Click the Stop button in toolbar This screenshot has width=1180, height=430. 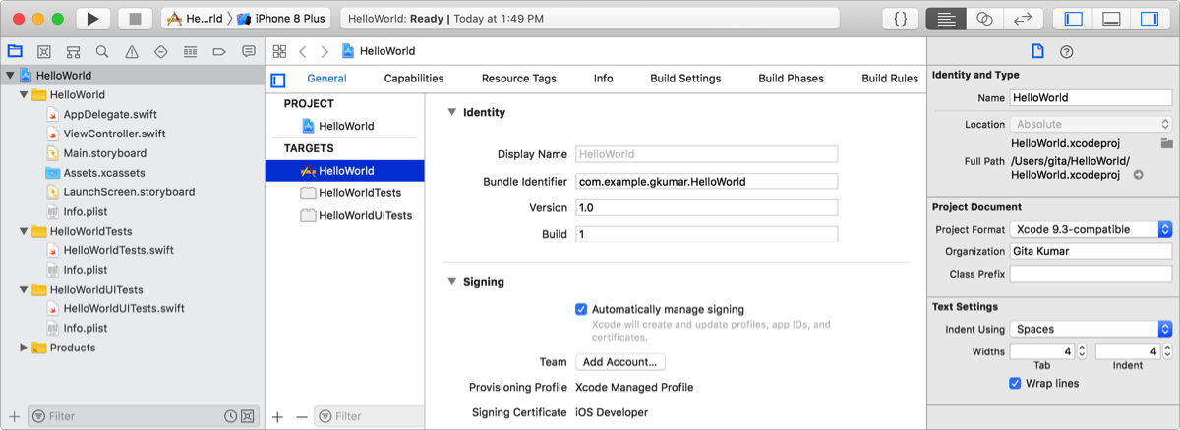[x=136, y=19]
